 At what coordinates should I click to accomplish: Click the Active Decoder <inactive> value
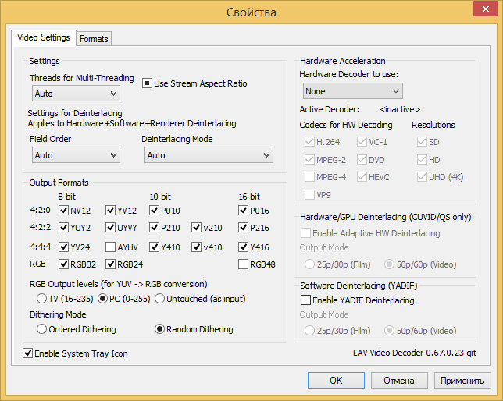tap(400, 110)
